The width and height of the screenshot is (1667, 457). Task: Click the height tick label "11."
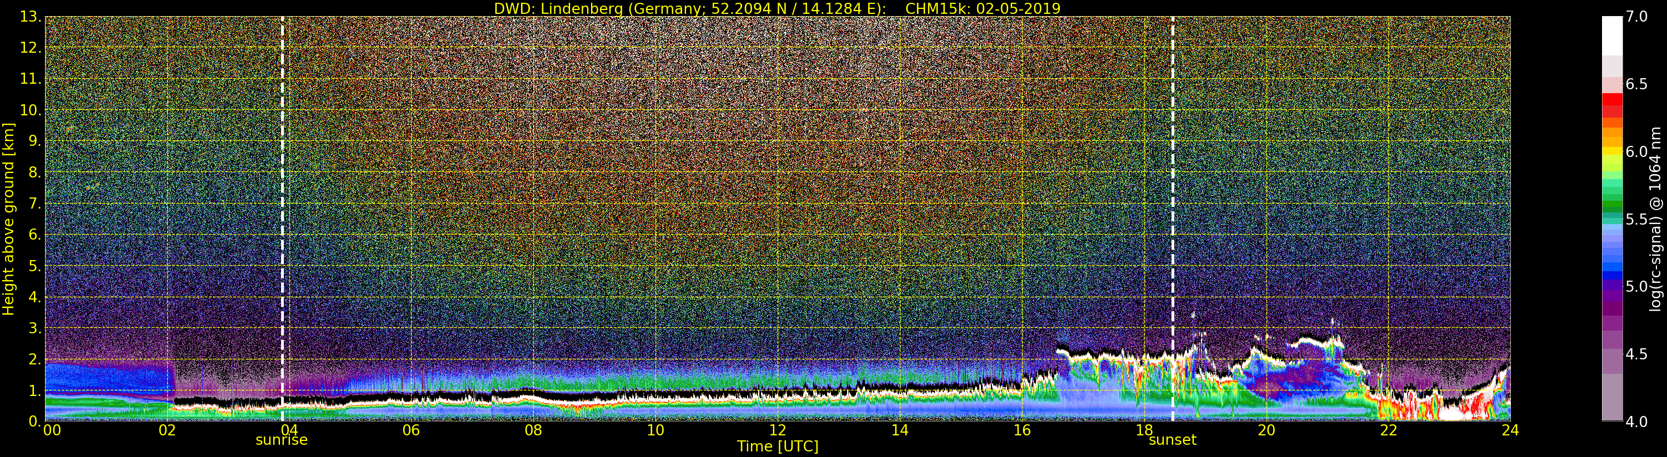pyautogui.click(x=31, y=79)
